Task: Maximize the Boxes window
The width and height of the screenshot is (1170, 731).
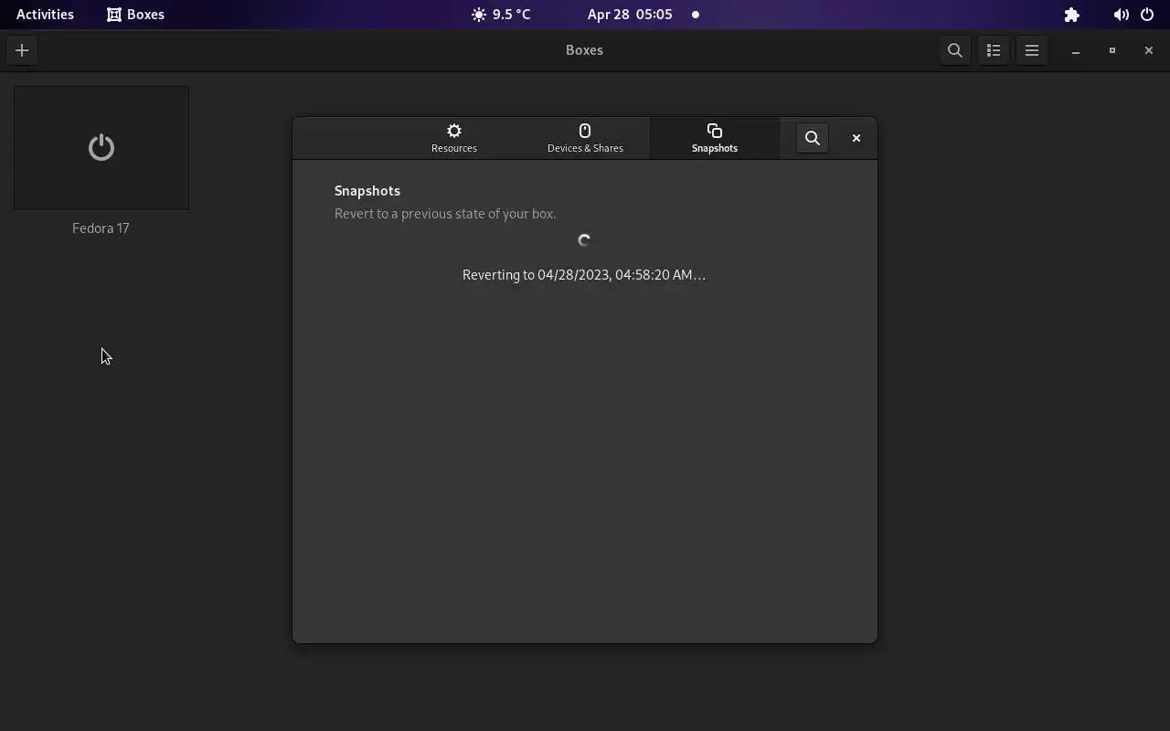Action: click(x=1112, y=50)
